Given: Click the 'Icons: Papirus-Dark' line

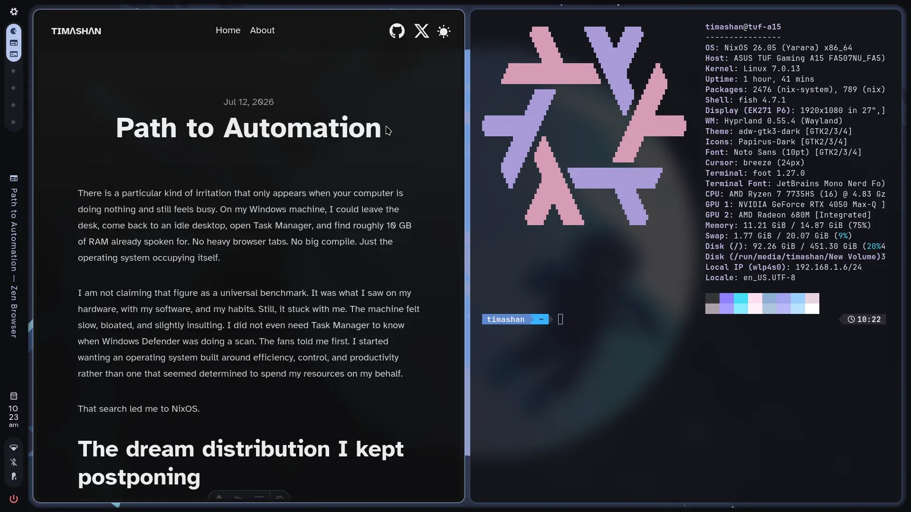Looking at the screenshot, I should [x=776, y=142].
